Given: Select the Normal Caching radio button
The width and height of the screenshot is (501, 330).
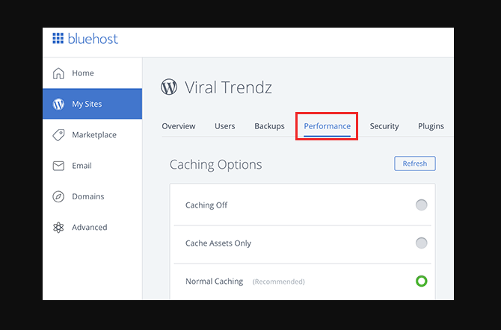Looking at the screenshot, I should tap(422, 281).
